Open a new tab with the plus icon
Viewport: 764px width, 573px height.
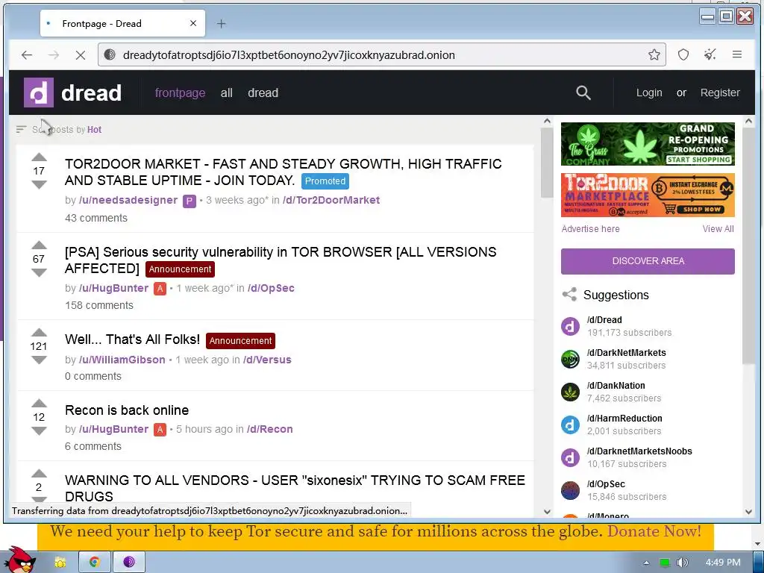pyautogui.click(x=221, y=23)
